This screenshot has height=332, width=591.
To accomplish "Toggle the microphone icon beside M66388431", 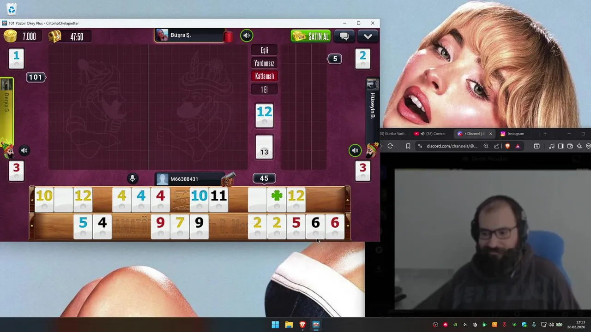I will click(x=132, y=178).
